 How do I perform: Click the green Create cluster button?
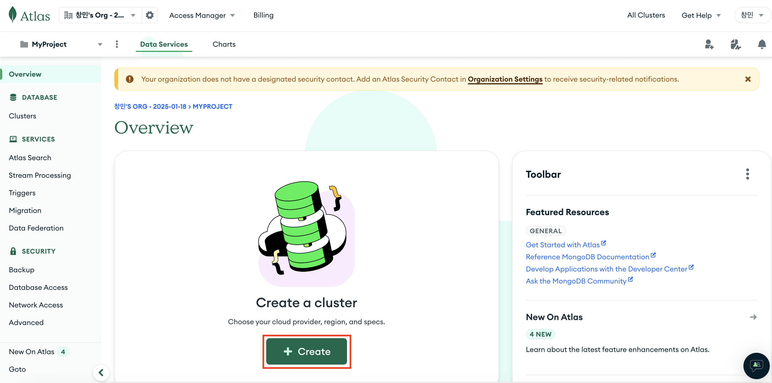coord(306,351)
